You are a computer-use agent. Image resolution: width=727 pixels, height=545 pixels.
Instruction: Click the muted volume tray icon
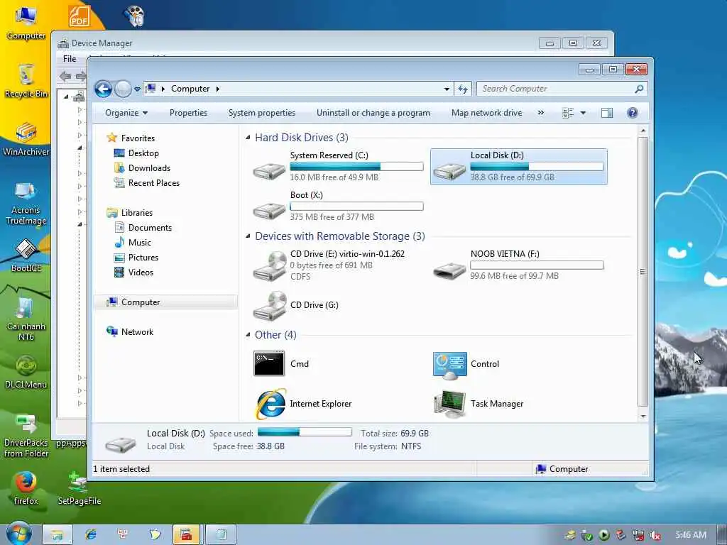(x=655, y=535)
